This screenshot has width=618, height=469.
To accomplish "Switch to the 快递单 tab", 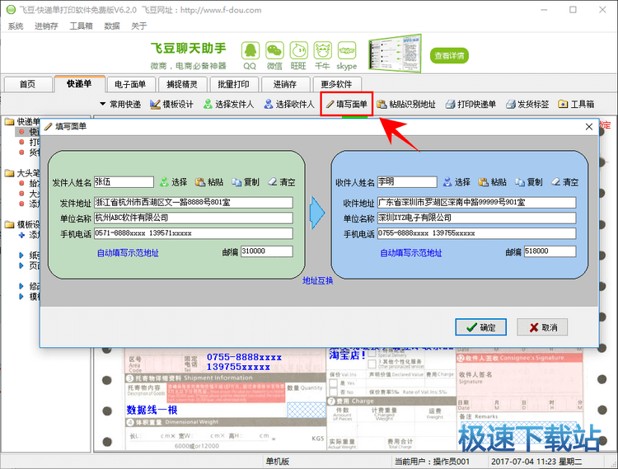I will [x=80, y=83].
